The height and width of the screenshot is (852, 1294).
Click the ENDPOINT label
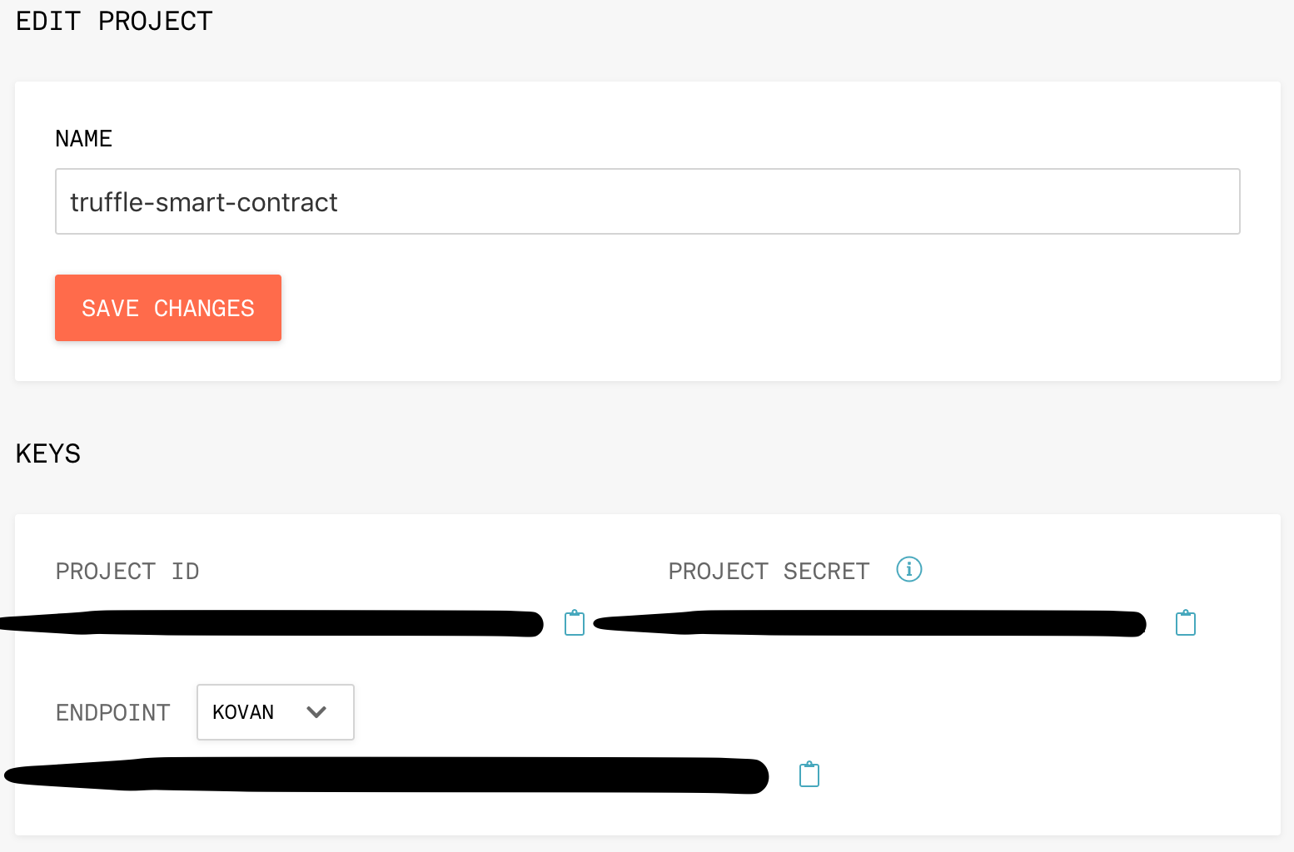pyautogui.click(x=112, y=713)
